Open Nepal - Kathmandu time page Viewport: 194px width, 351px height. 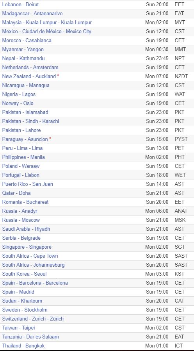point(23,58)
